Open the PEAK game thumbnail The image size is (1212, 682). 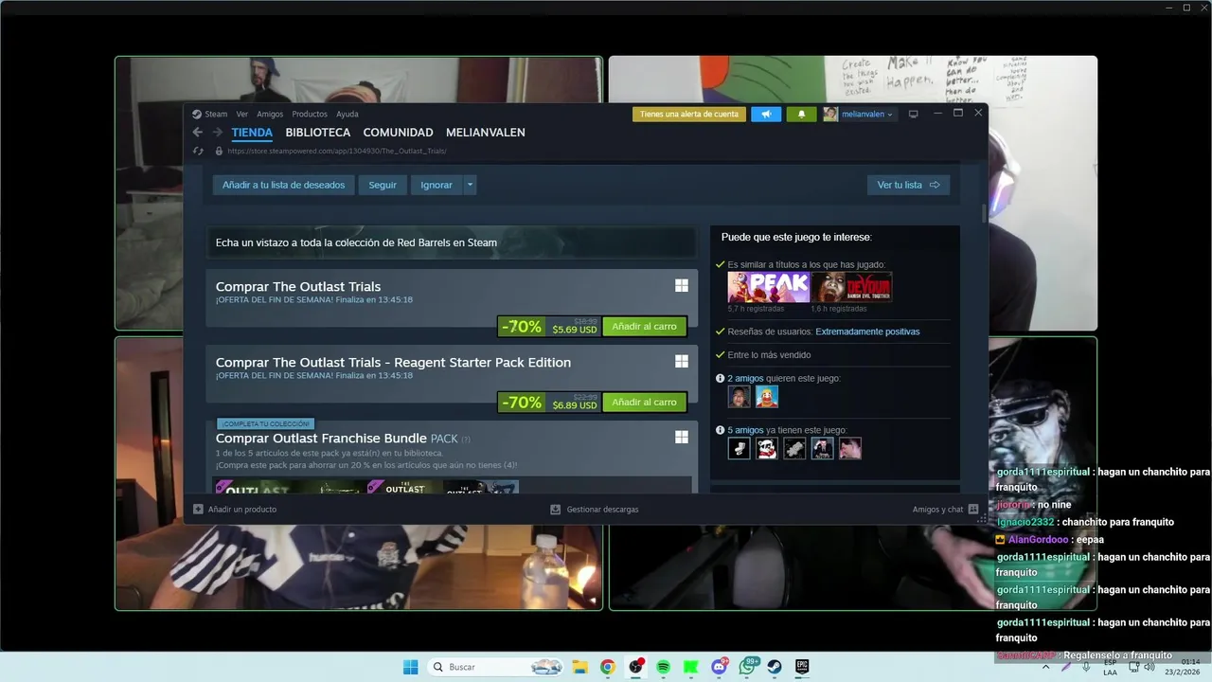768,286
